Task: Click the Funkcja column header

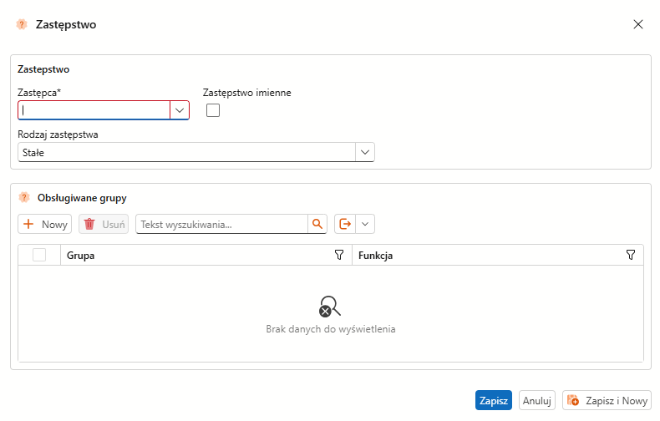Action: click(498, 255)
